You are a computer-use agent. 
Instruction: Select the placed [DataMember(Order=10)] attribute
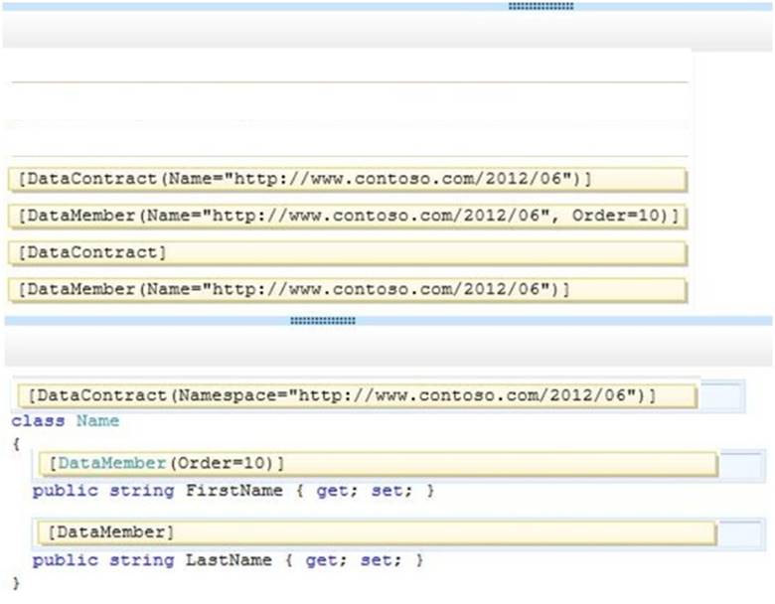click(x=378, y=464)
